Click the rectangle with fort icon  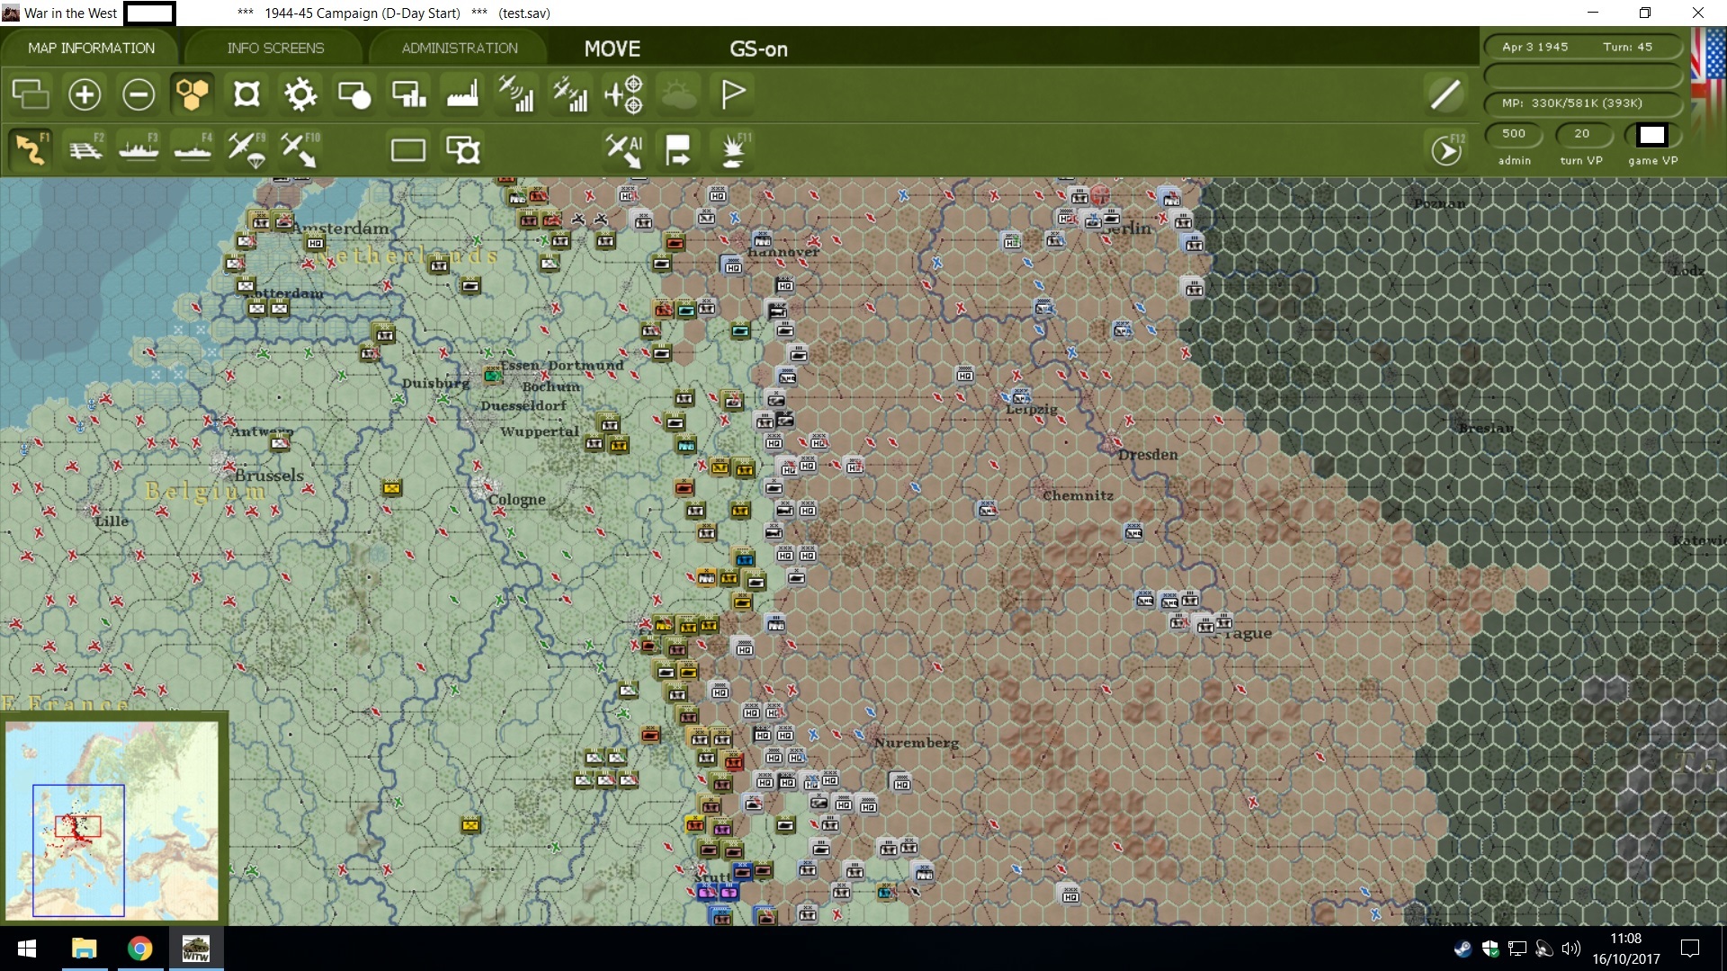tap(463, 149)
